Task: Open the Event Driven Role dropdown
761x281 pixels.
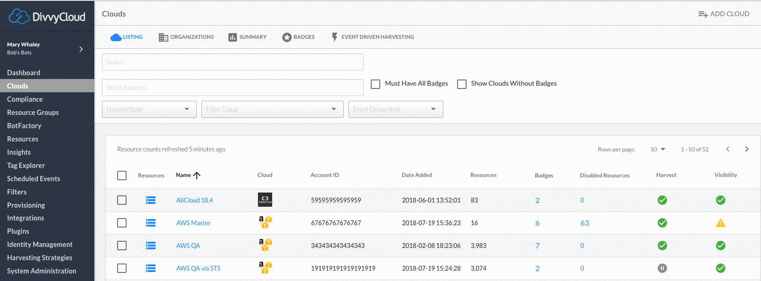Action: [396, 109]
